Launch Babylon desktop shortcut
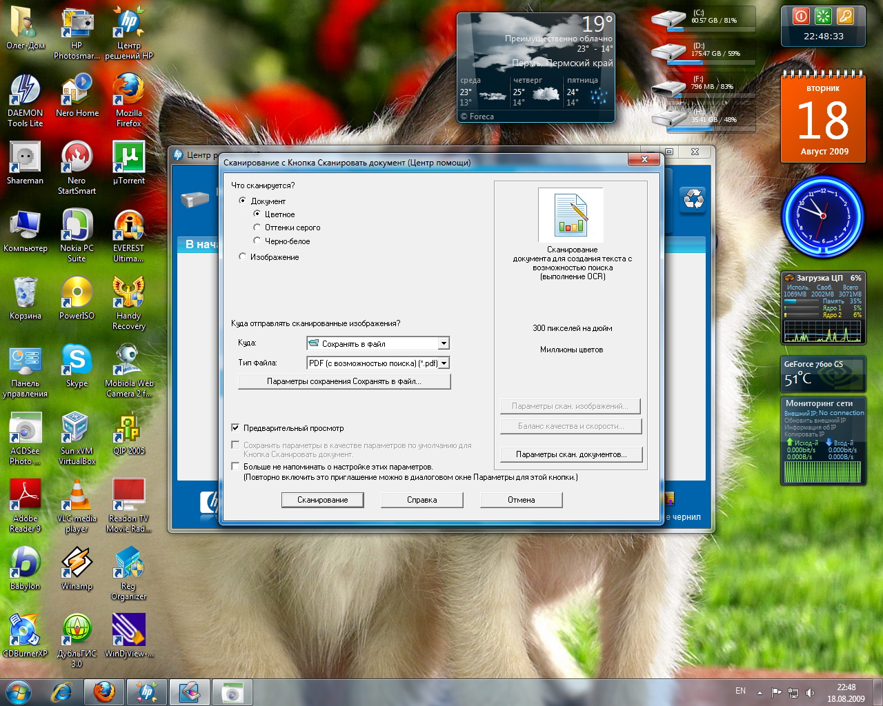The image size is (883, 706). point(25,569)
